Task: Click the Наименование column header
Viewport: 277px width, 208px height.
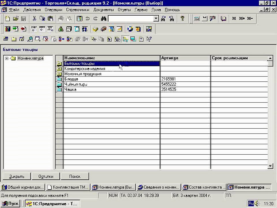Action: 112,58
